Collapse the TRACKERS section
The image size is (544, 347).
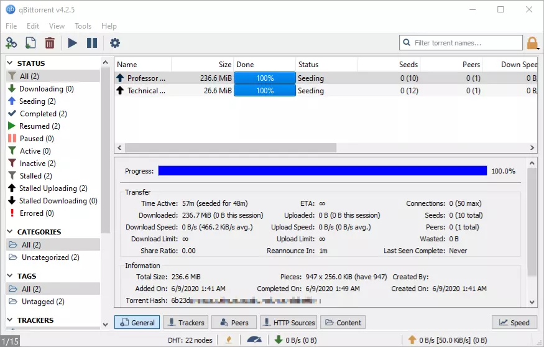pyautogui.click(x=10, y=320)
